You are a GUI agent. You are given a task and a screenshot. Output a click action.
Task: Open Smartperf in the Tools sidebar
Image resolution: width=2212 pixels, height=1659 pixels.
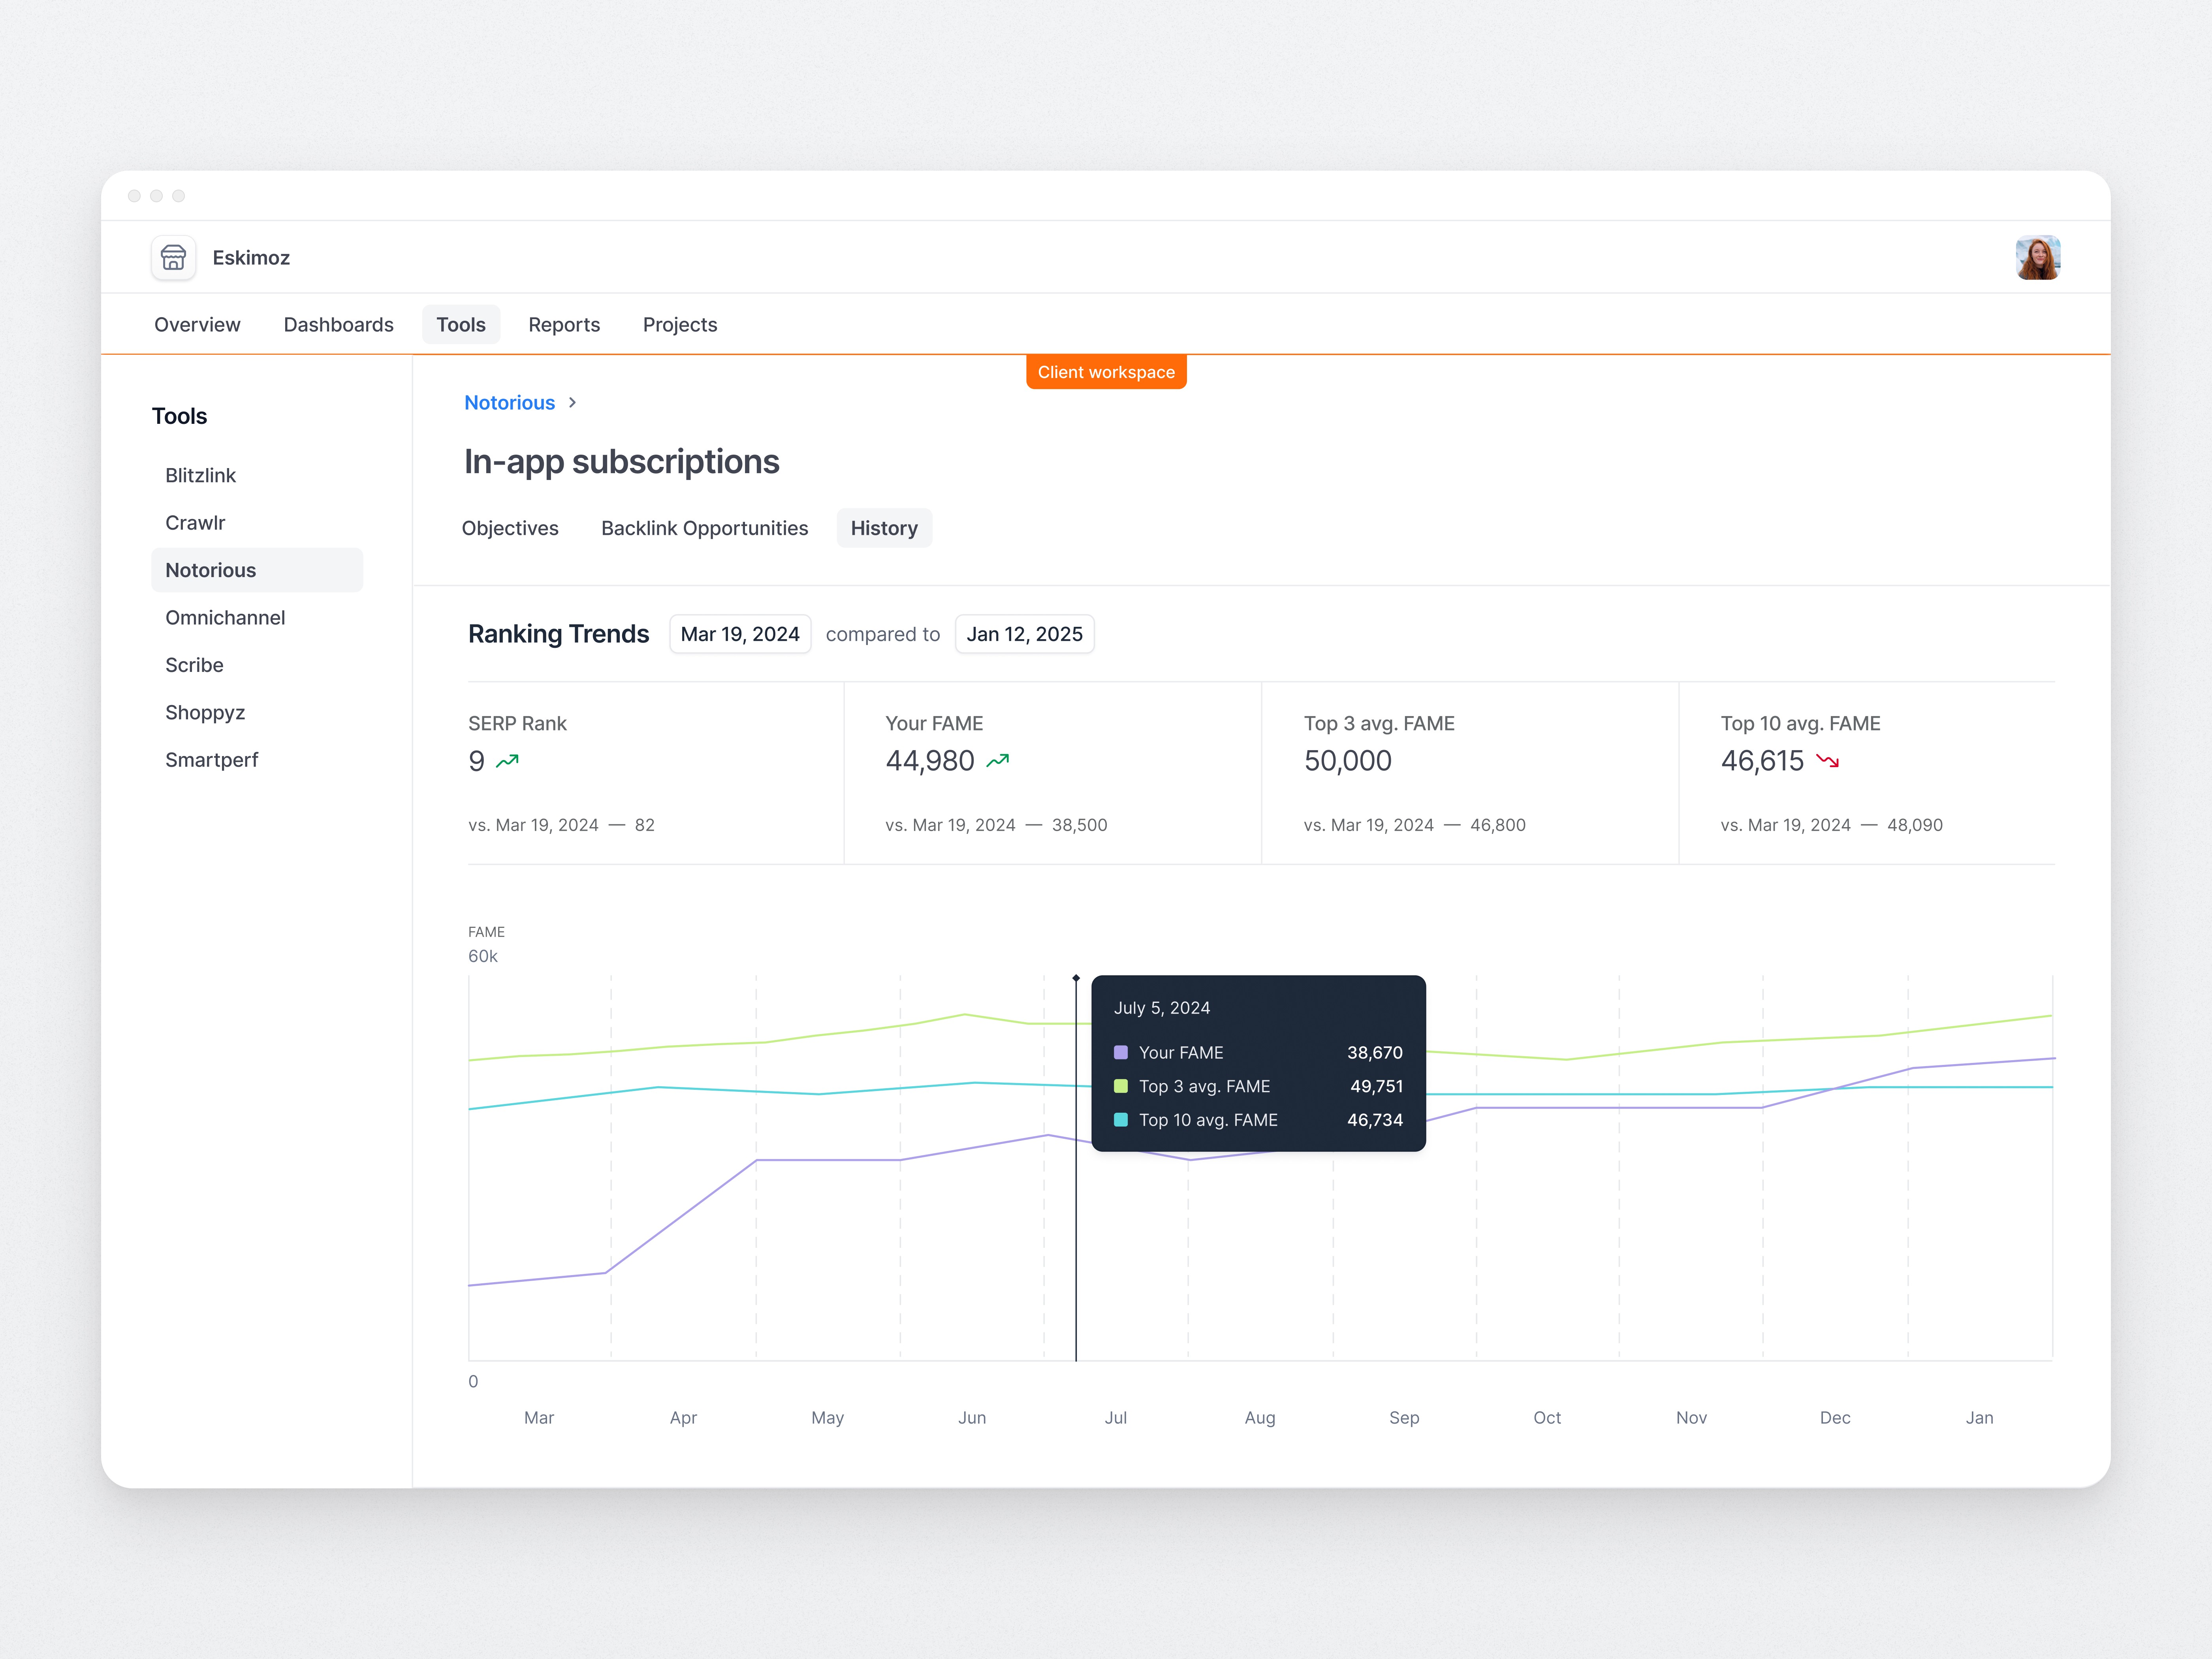coord(257,760)
